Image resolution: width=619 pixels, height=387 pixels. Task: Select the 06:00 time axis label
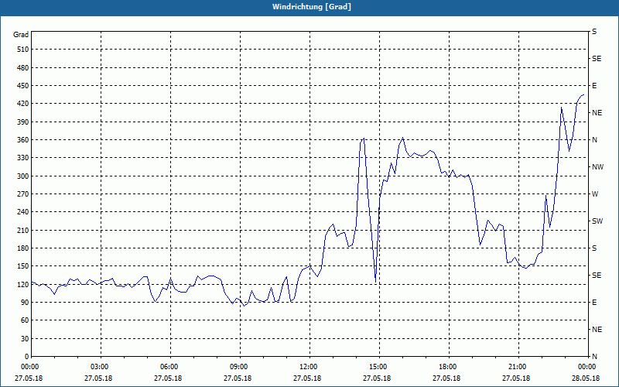(x=169, y=367)
